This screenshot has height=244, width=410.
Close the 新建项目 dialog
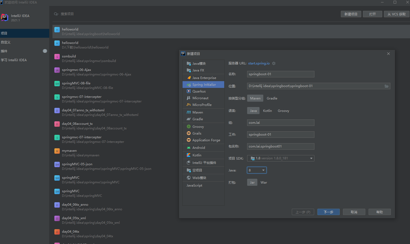pyautogui.click(x=388, y=54)
